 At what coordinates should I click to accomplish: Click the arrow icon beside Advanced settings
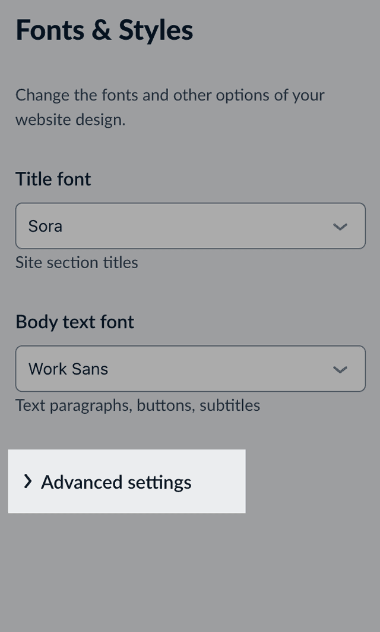27,482
